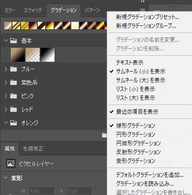
Task: Open the パターン tab
Action: tap(92, 10)
